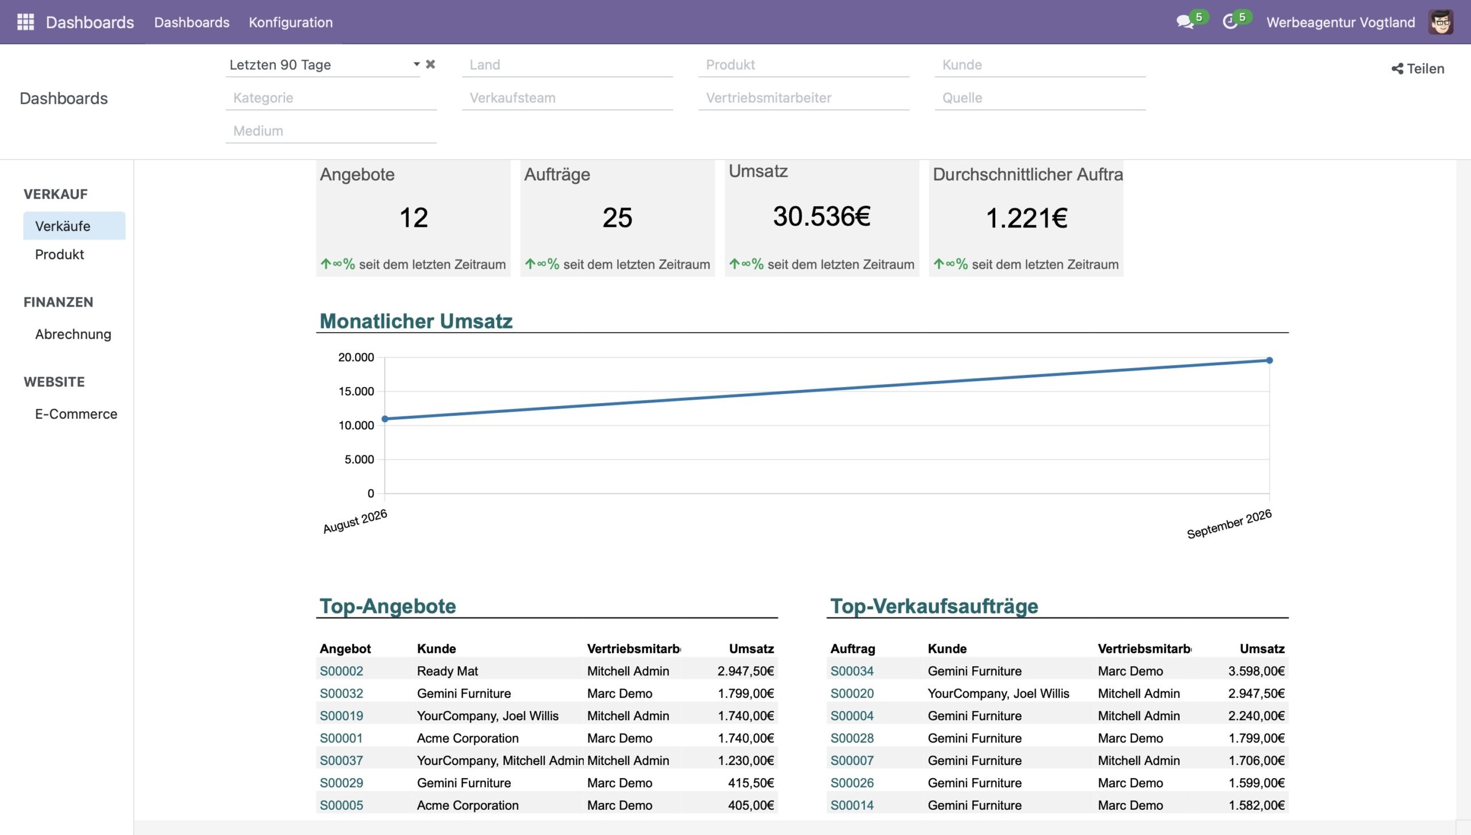The height and width of the screenshot is (835, 1471).
Task: Click the average order value 1.221€
Action: point(1026,218)
